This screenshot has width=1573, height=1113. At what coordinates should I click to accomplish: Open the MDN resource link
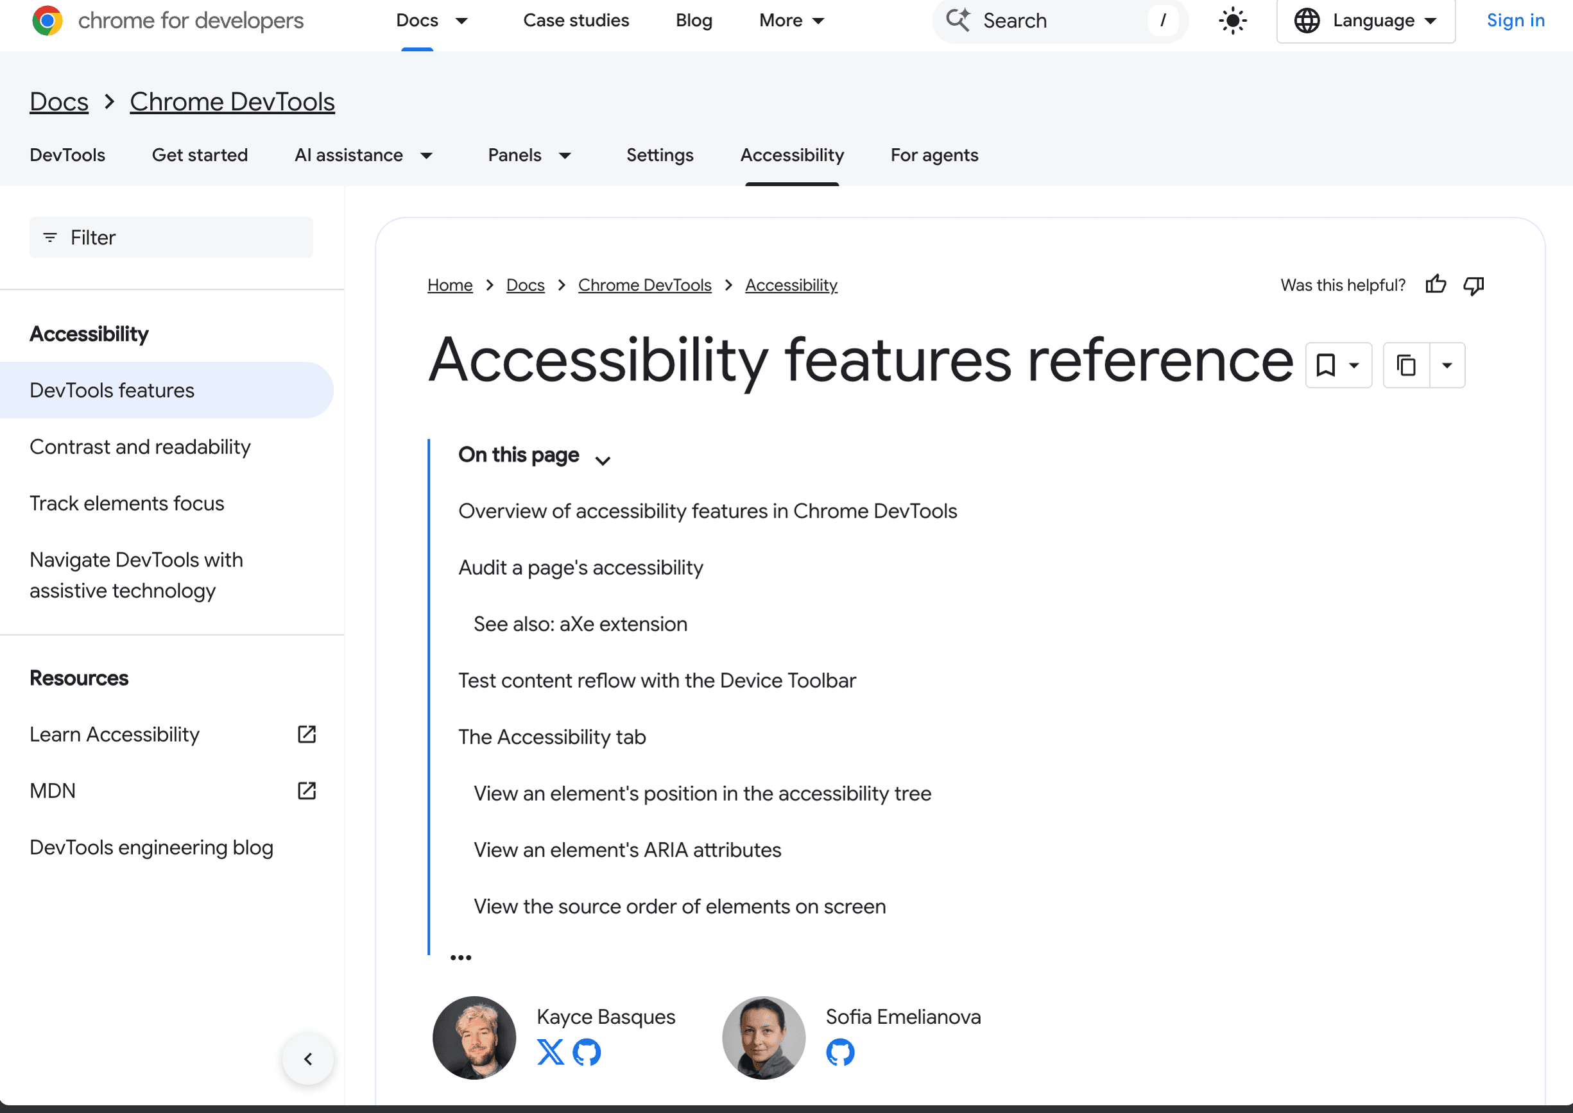point(53,791)
